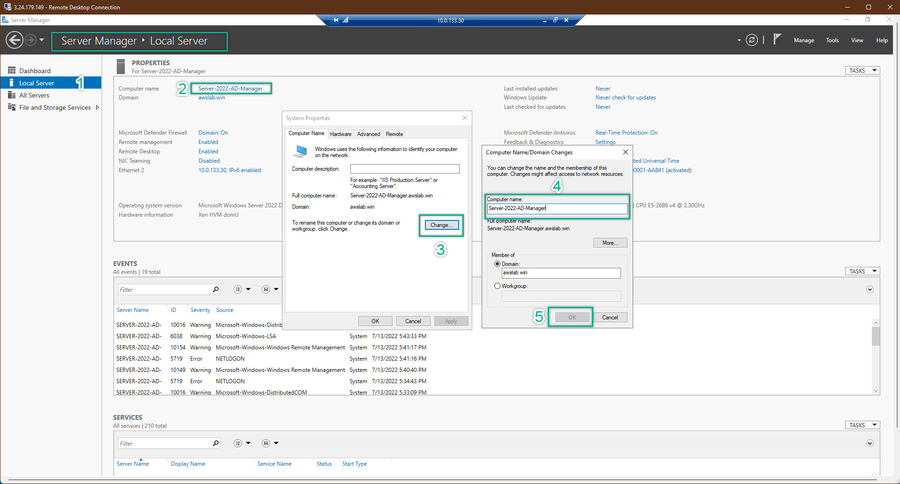Open the Properties TASKS dropdown
The image size is (900, 484).
(x=862, y=70)
